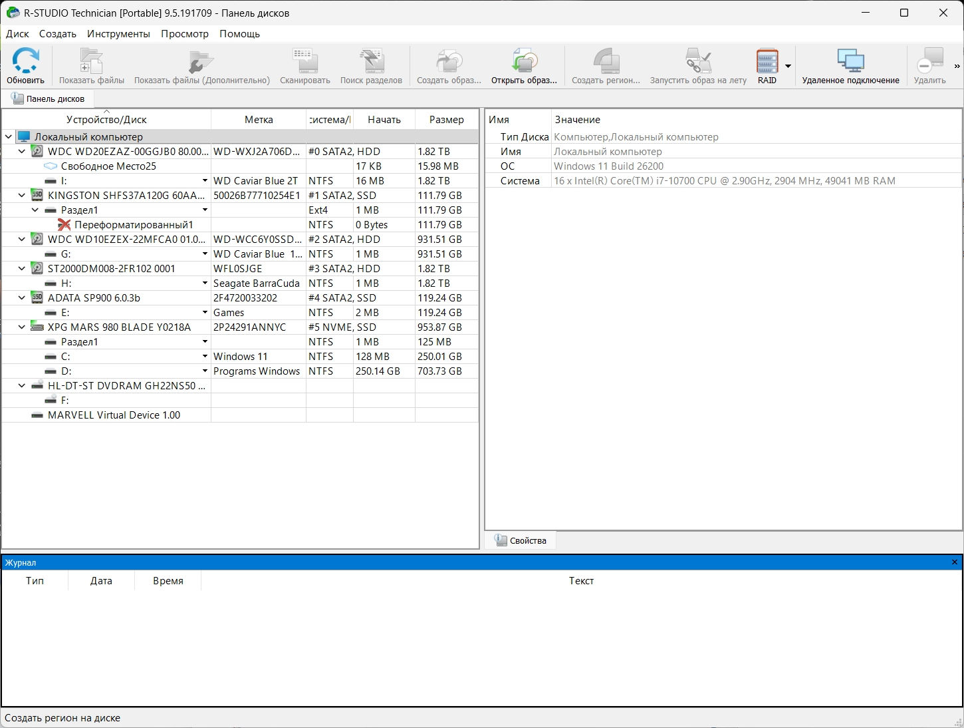This screenshot has height=728, width=964.
Task: Close the Журнал log panel
Action: click(x=955, y=562)
